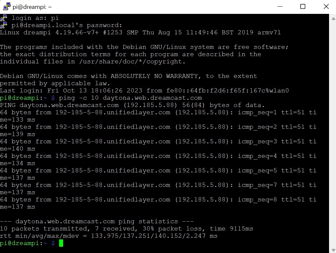
Task: Click the line with icmp_seq=7
Action: pyautogui.click(x=158, y=185)
